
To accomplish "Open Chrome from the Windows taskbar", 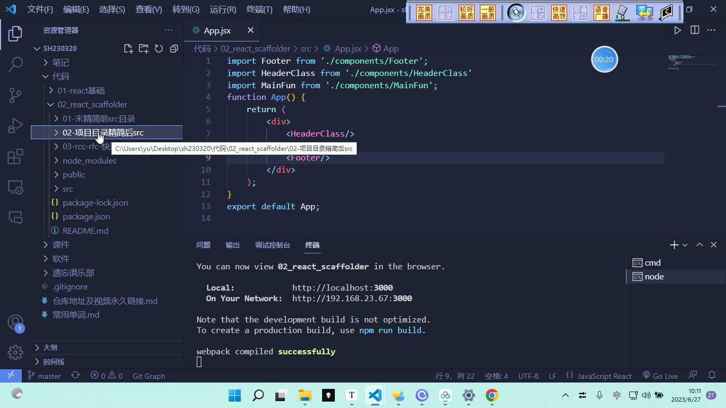I will coord(492,395).
